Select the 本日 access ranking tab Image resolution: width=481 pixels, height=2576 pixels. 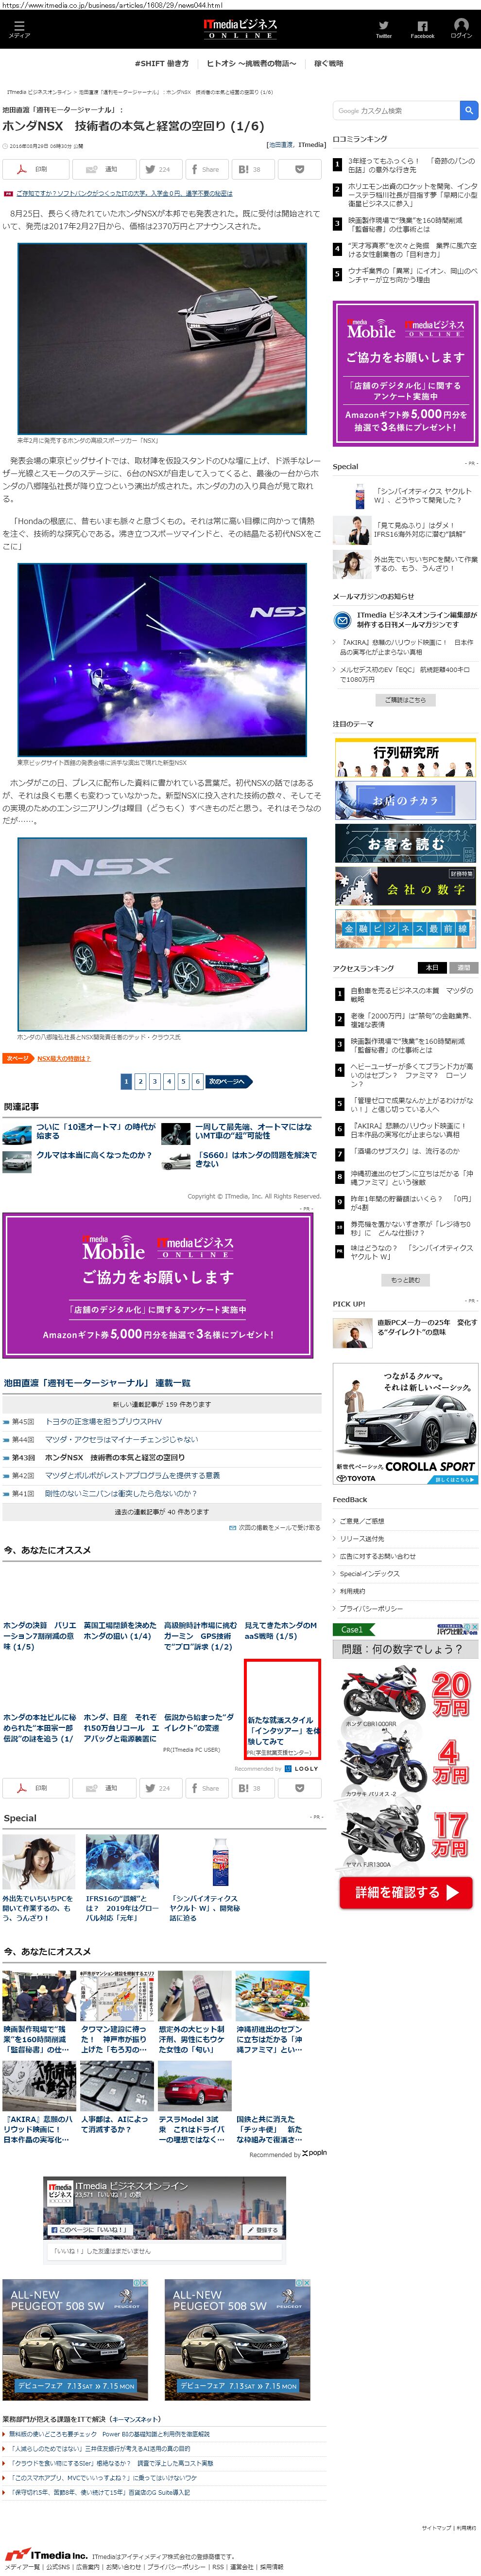tap(432, 968)
